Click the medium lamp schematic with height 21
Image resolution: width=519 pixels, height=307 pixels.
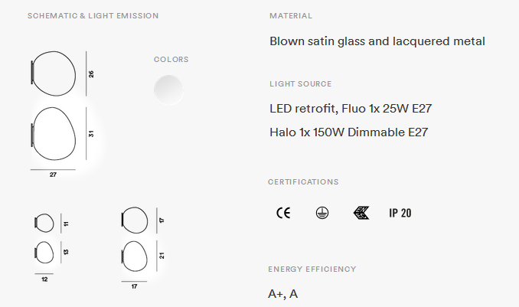coord(135,256)
